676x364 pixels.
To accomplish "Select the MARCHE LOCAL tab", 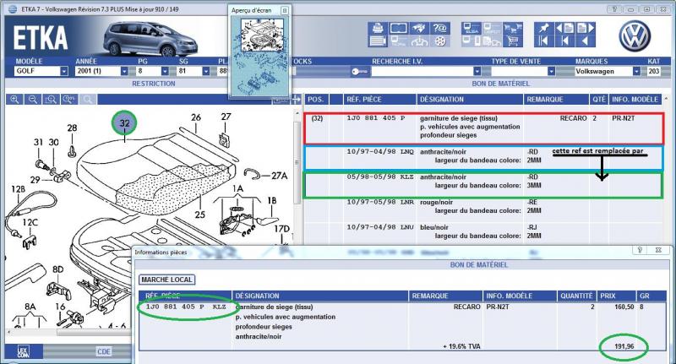I will 166,280.
